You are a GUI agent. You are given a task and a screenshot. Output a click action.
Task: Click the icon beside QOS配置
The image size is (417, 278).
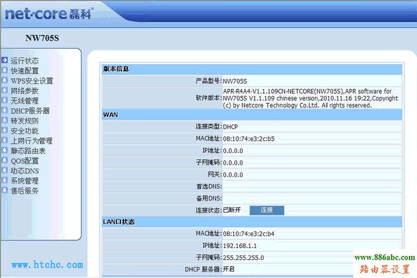(x=4, y=160)
